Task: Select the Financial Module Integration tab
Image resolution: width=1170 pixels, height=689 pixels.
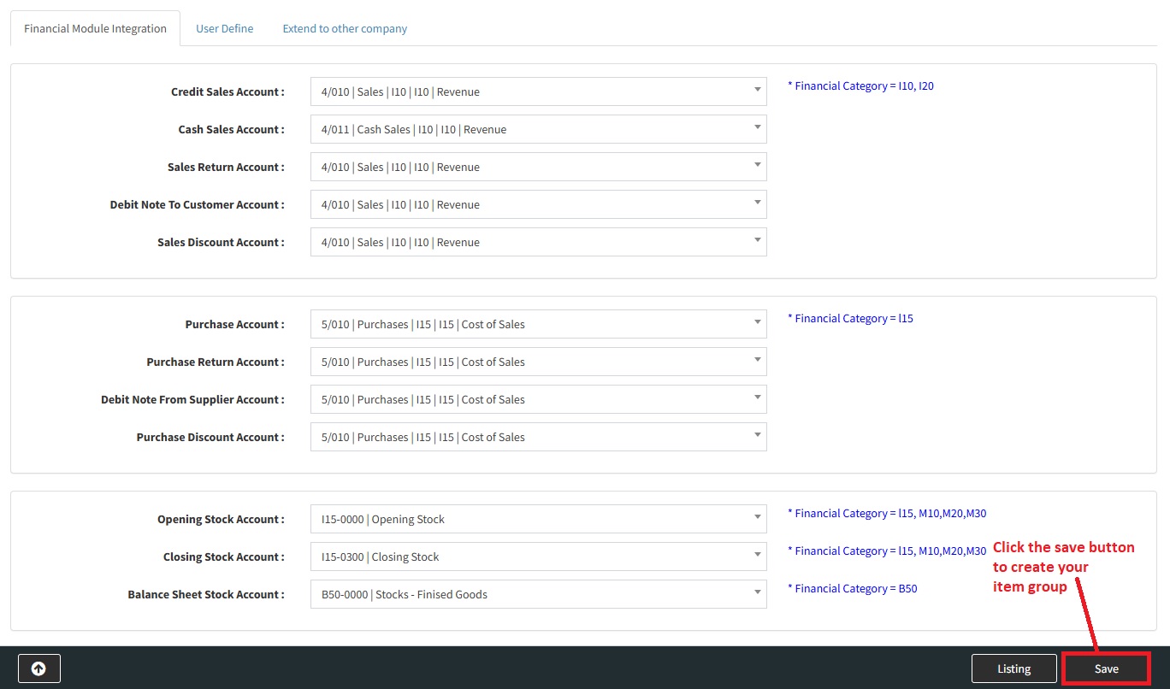Action: click(95, 28)
